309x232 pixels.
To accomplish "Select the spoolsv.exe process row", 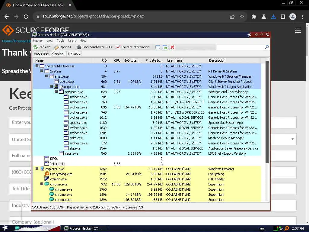I will 147,123.
